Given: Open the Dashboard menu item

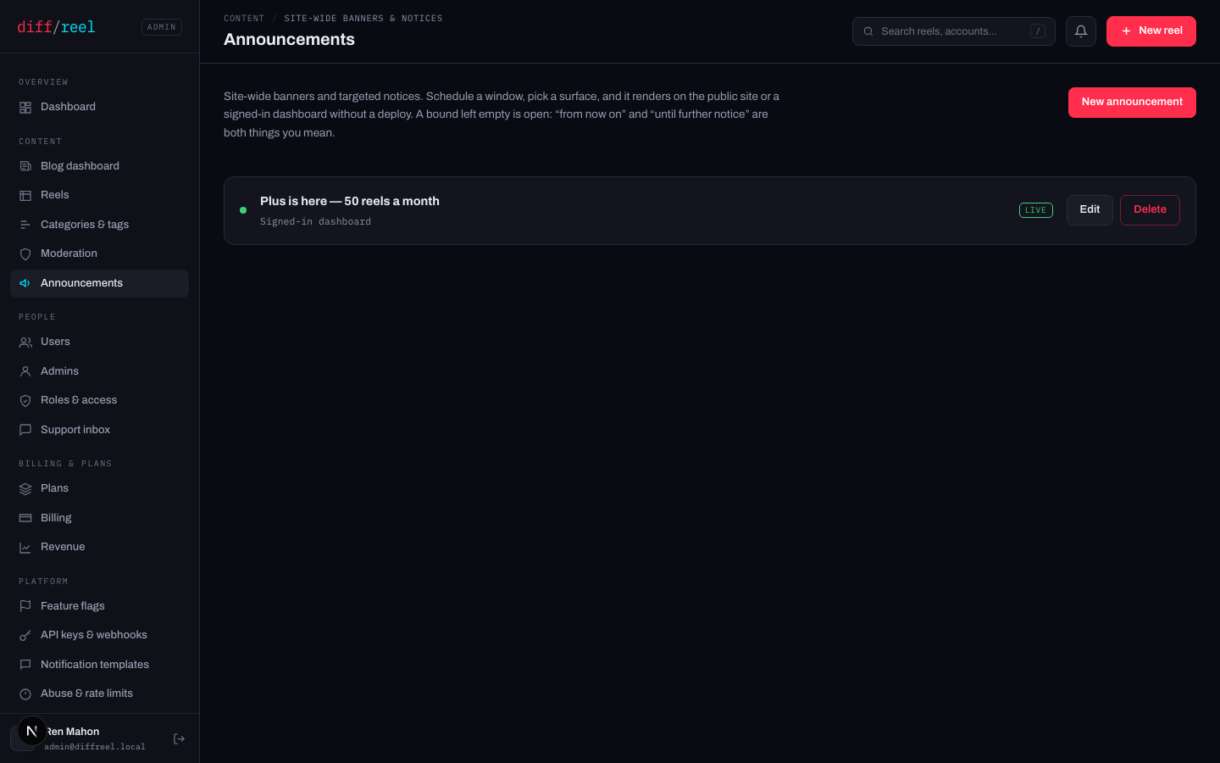Looking at the screenshot, I should (99, 108).
